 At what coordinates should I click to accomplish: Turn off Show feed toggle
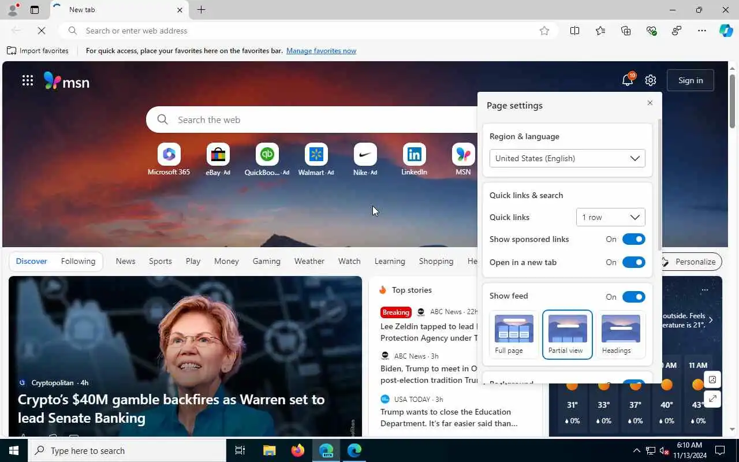click(x=633, y=297)
